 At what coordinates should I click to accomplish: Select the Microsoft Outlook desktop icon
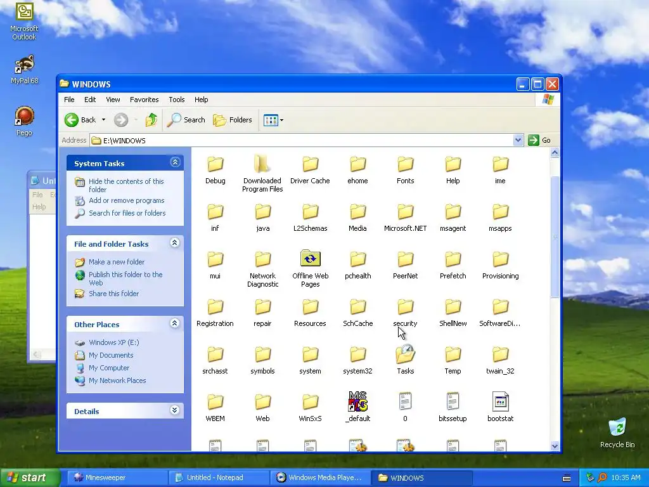click(24, 21)
